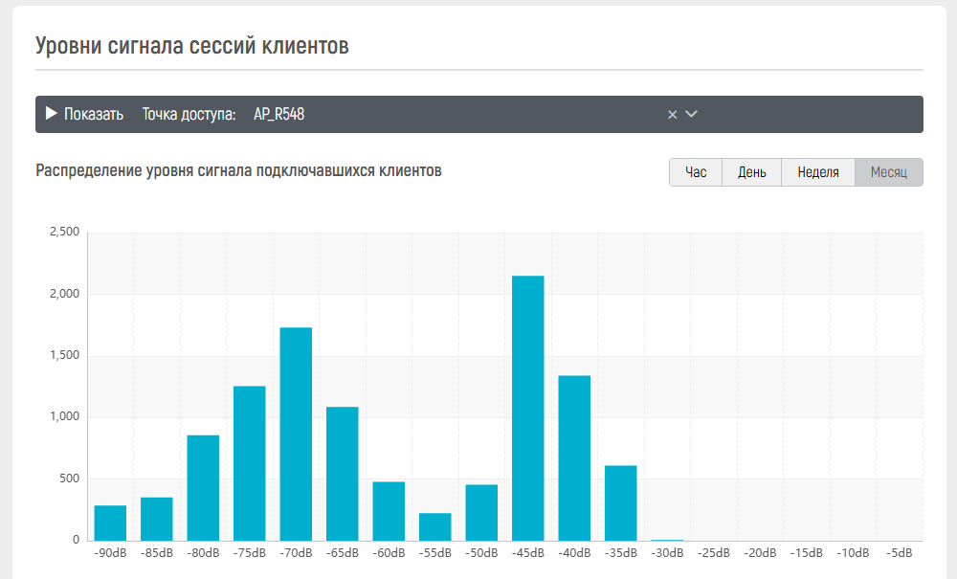Click the -90dB histogram bar
The height and width of the screenshot is (579, 957).
click(x=110, y=523)
